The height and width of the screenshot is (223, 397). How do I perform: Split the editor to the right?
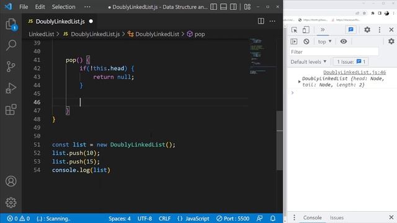[261, 21]
